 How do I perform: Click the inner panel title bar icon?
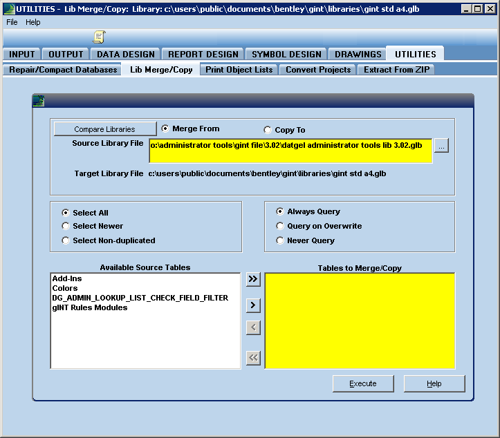(39, 101)
